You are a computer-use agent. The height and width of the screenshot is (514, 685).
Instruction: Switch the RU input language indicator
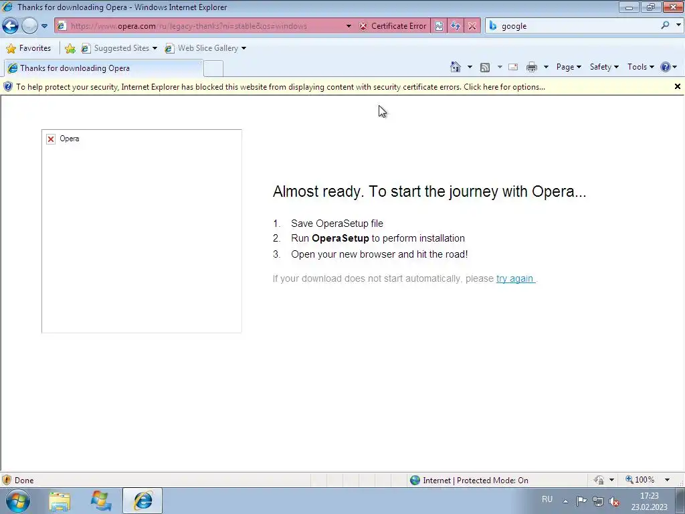click(547, 499)
